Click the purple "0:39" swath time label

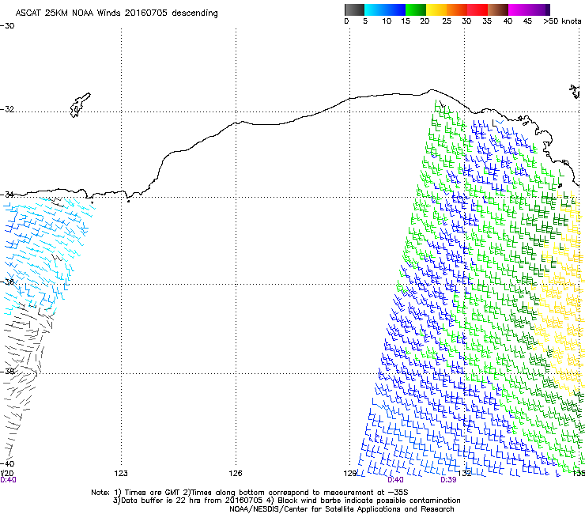pos(448,480)
